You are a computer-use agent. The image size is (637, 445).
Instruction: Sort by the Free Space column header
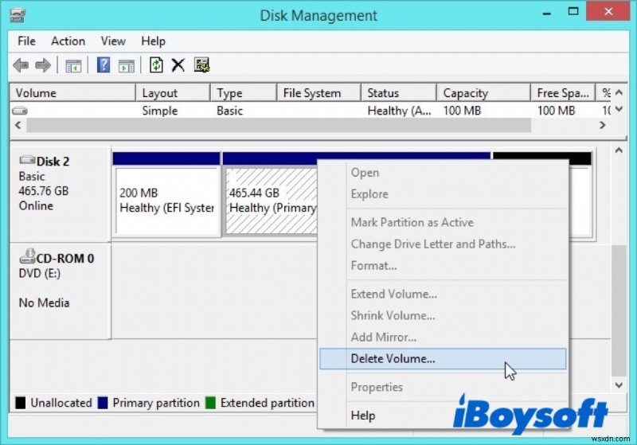[563, 93]
